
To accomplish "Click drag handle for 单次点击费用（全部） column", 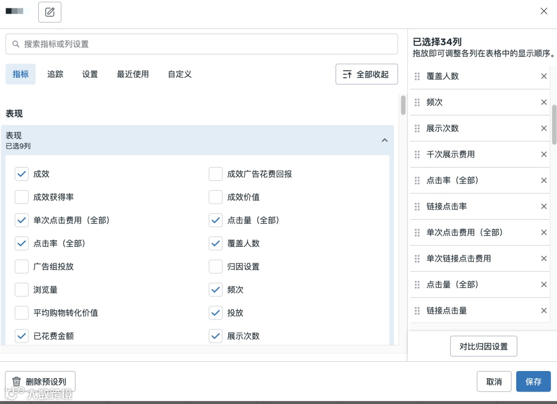I will click(x=417, y=232).
